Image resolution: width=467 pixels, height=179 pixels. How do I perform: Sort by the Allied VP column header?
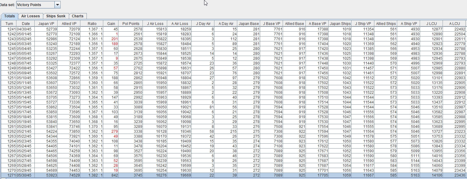(x=69, y=23)
